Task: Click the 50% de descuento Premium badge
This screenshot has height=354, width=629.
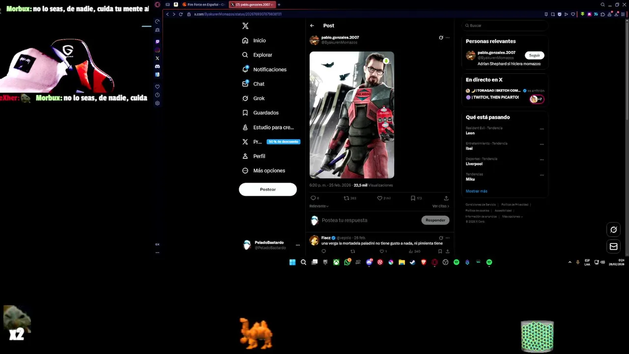Action: [x=283, y=142]
